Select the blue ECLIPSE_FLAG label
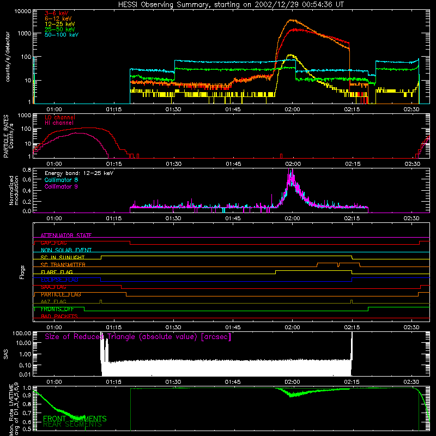The width and height of the screenshot is (436, 436). (59, 280)
